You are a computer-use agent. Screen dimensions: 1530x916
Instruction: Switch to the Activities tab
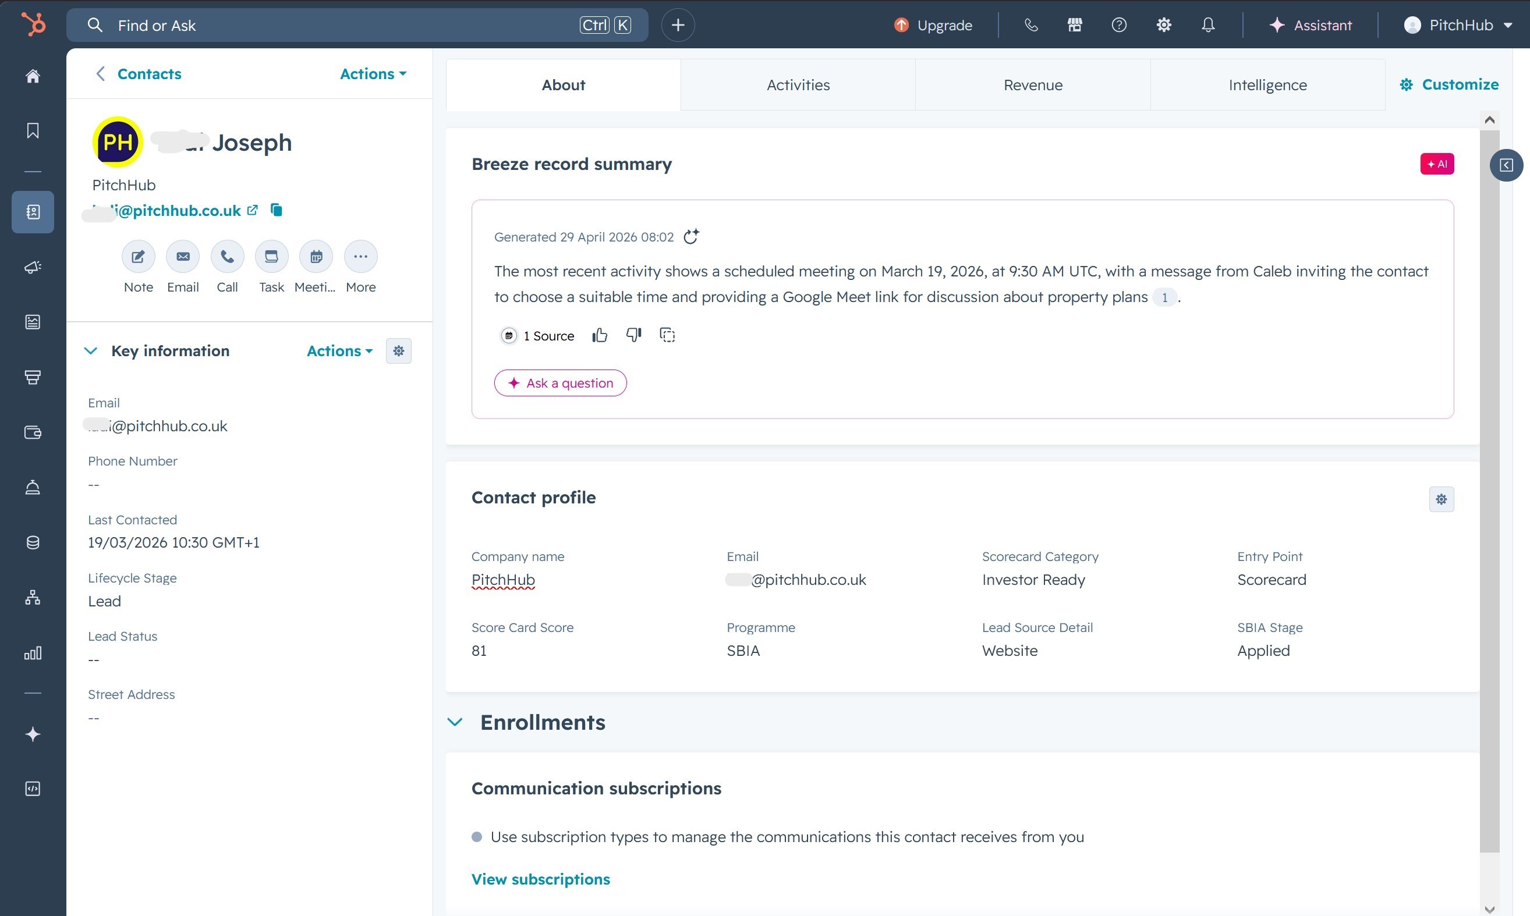click(798, 84)
